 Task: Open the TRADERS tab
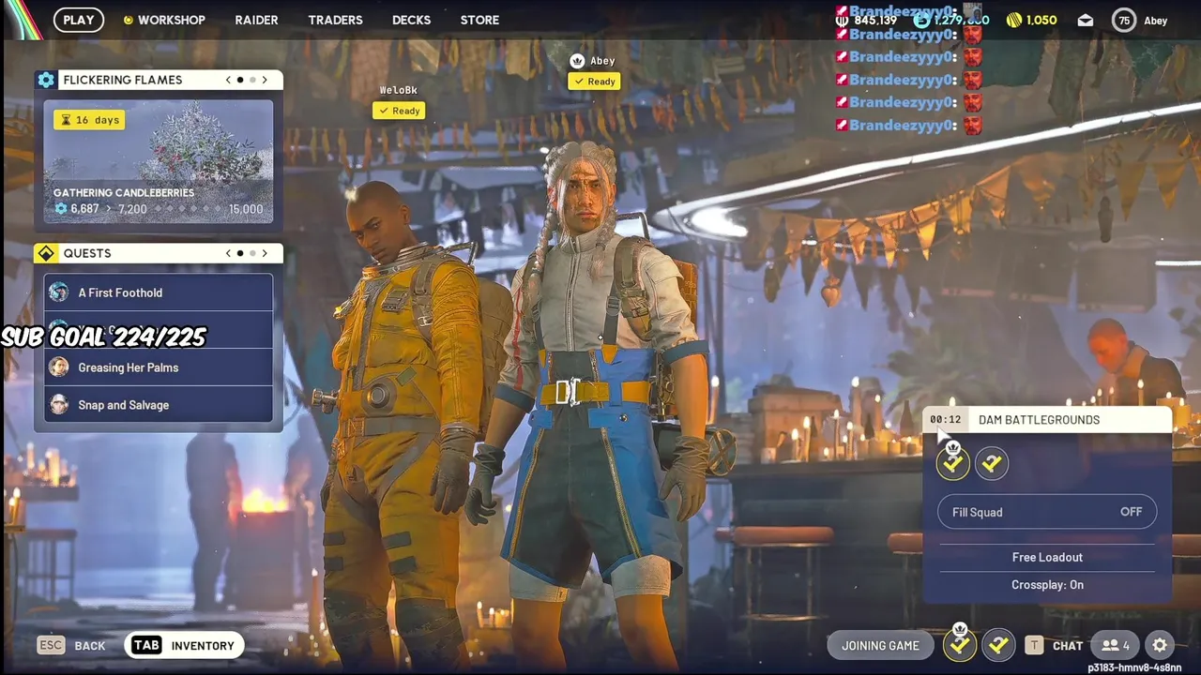pos(335,20)
